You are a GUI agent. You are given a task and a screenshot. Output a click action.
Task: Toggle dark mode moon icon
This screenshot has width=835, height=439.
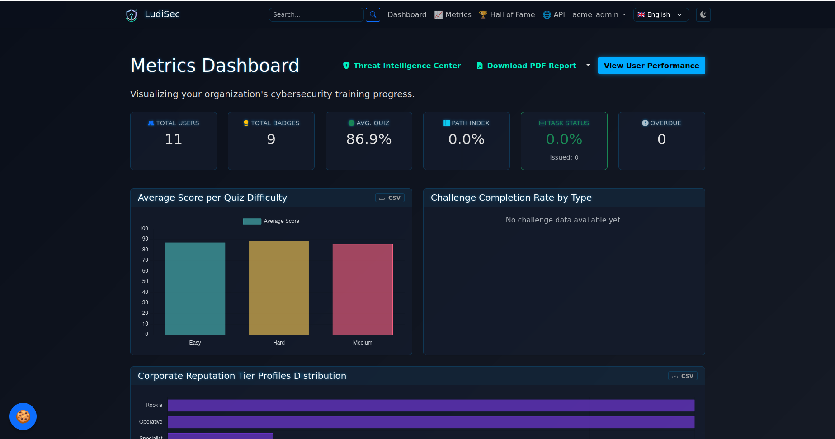703,14
